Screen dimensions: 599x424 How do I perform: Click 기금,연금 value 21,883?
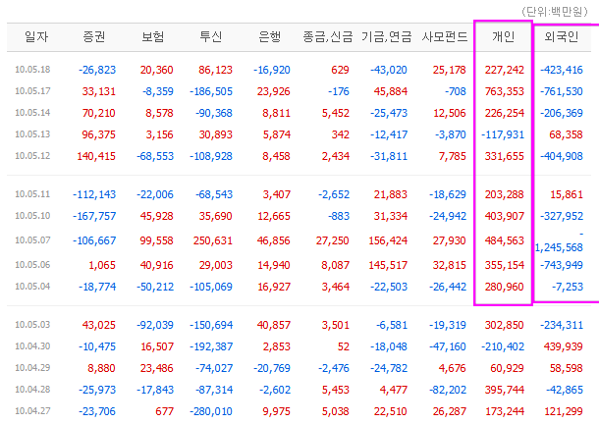391,194
